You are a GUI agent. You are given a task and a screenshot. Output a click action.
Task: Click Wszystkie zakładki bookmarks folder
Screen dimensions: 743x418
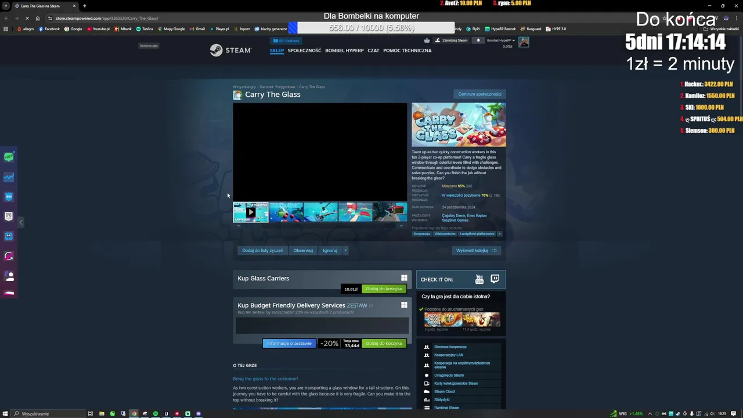click(x=722, y=29)
